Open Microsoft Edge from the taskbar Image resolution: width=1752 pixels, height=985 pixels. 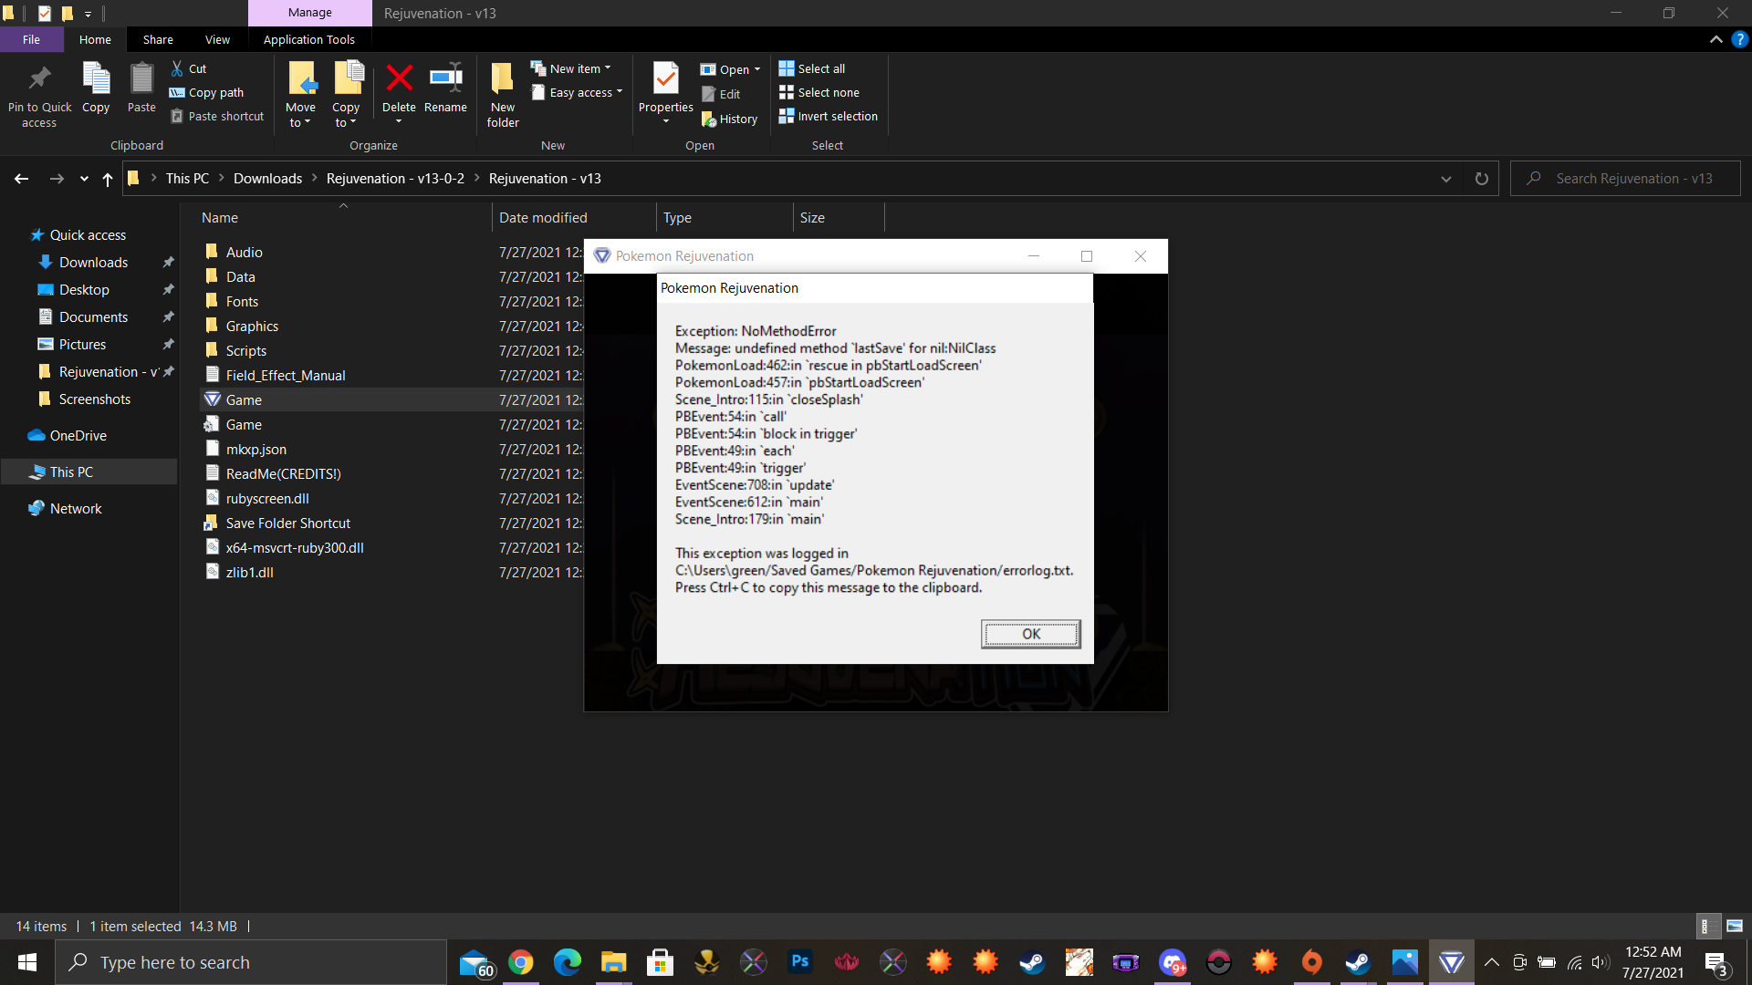click(x=568, y=962)
